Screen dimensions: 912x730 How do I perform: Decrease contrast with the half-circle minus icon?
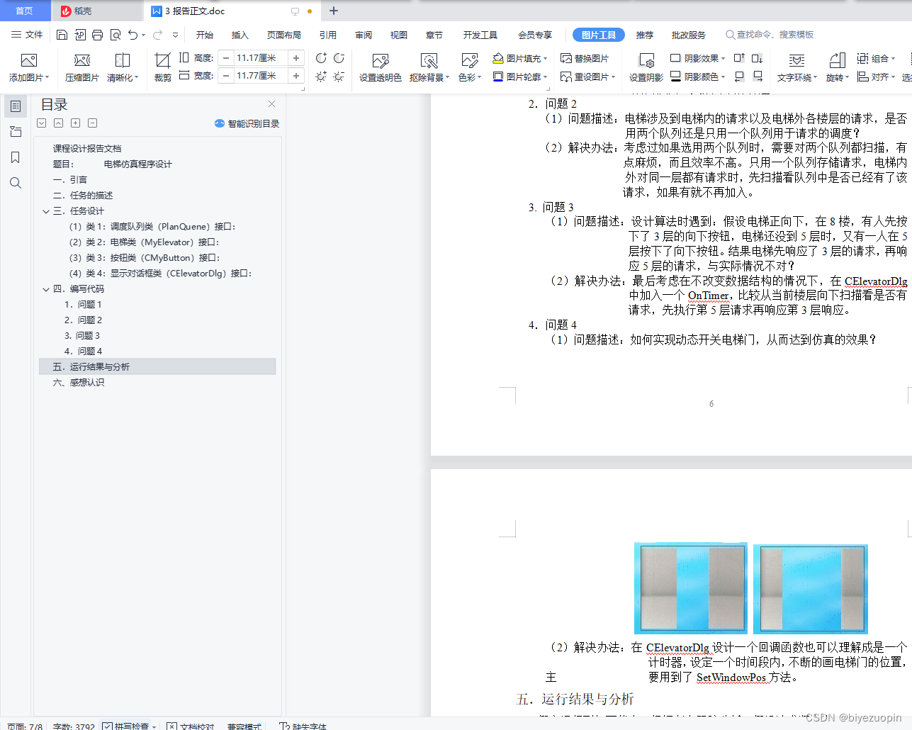coord(339,58)
